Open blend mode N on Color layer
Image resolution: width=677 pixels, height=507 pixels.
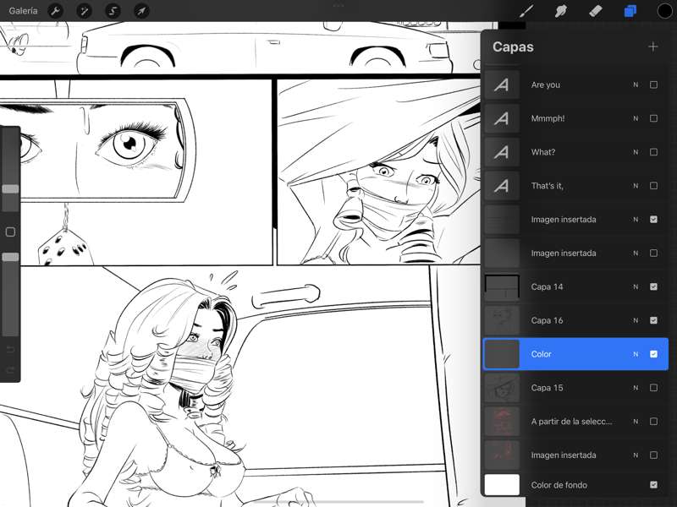tap(636, 354)
